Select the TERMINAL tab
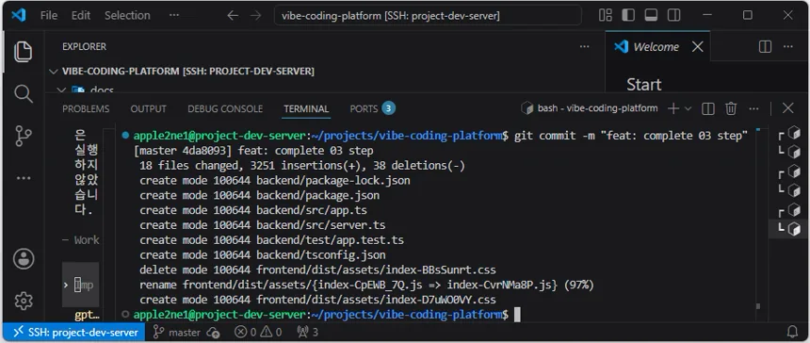 pos(306,109)
